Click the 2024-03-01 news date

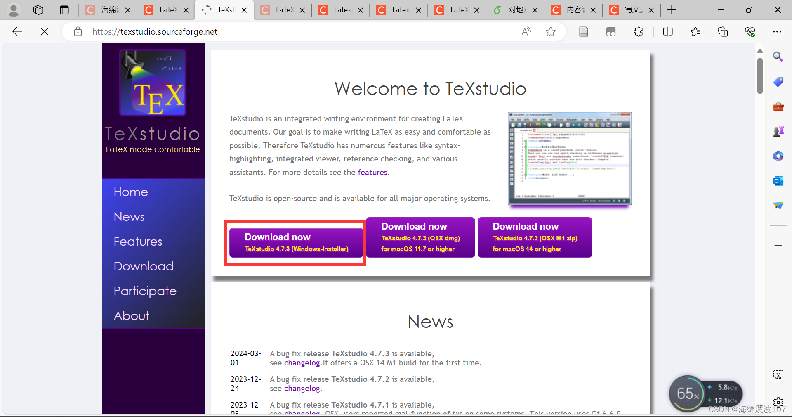[245, 358]
